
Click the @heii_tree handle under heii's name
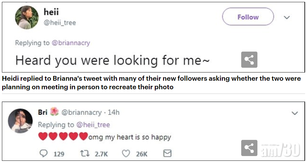click(60, 23)
